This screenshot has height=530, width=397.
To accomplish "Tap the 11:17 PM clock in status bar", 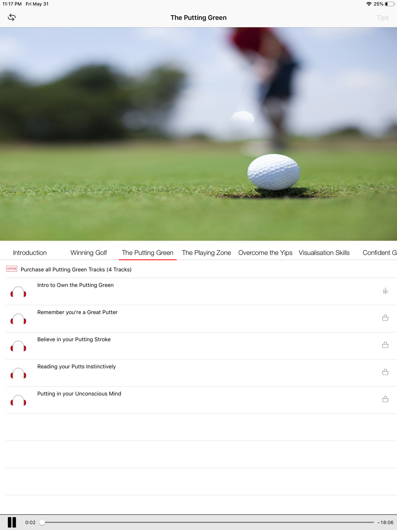I will pyautogui.click(x=12, y=4).
